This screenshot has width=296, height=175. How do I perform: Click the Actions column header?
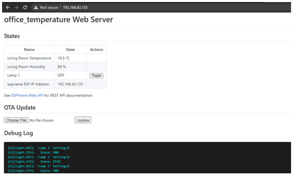[x=97, y=50]
